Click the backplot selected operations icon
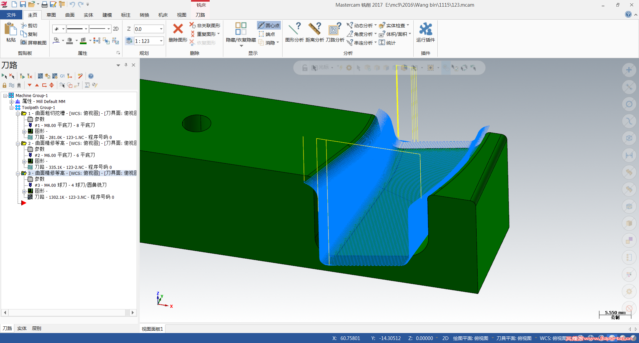 tap(40, 76)
